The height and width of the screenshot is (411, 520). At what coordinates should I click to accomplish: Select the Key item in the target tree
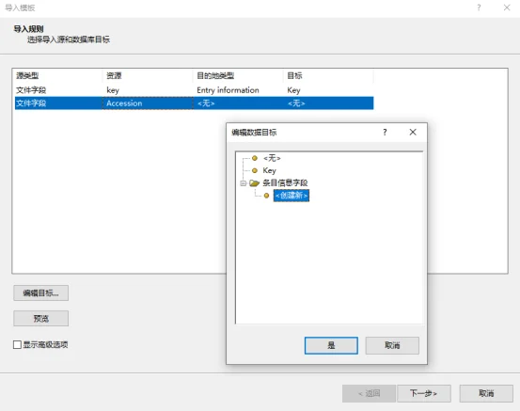point(269,170)
